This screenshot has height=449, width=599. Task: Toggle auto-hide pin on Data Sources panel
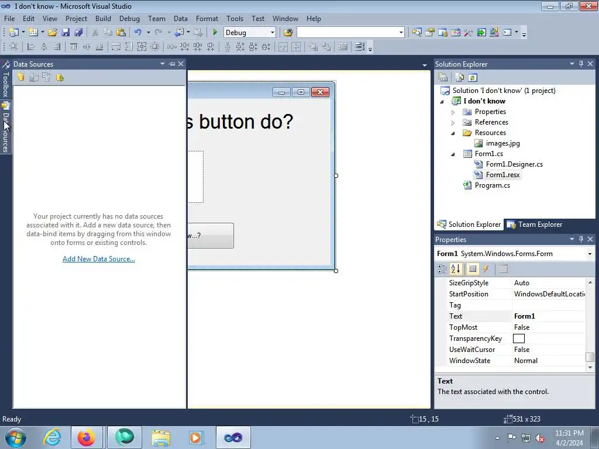click(x=172, y=64)
